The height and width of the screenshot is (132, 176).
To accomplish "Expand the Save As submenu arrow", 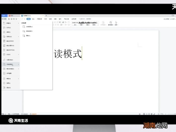I will coord(19,37).
